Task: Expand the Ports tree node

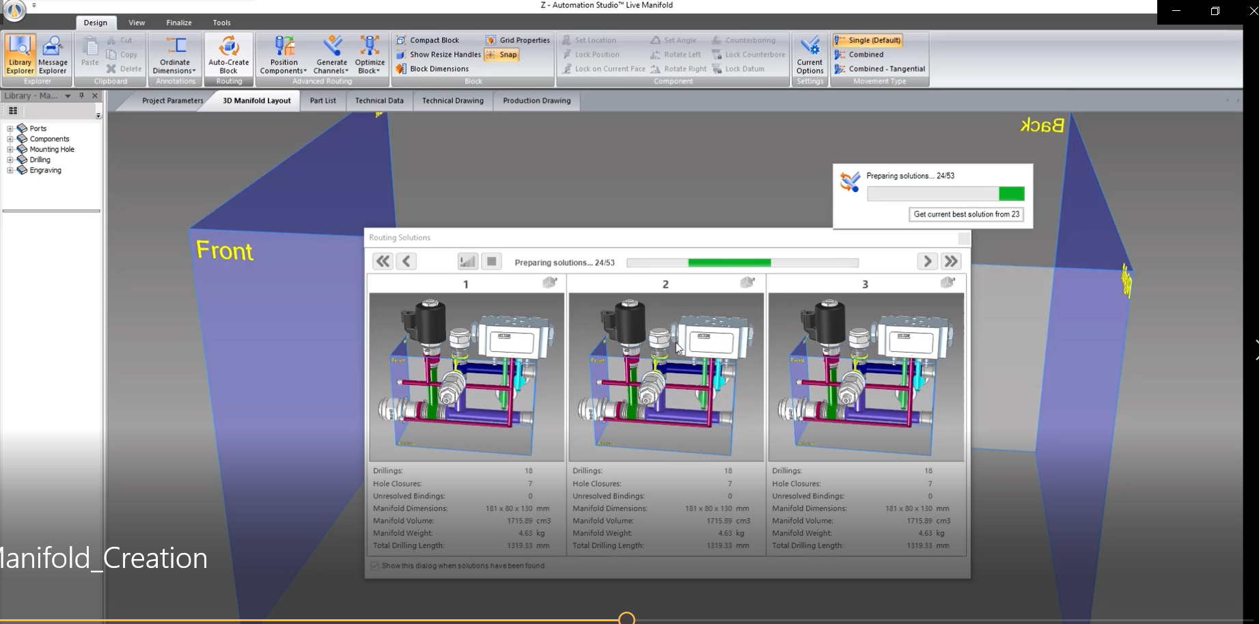Action: pos(10,128)
